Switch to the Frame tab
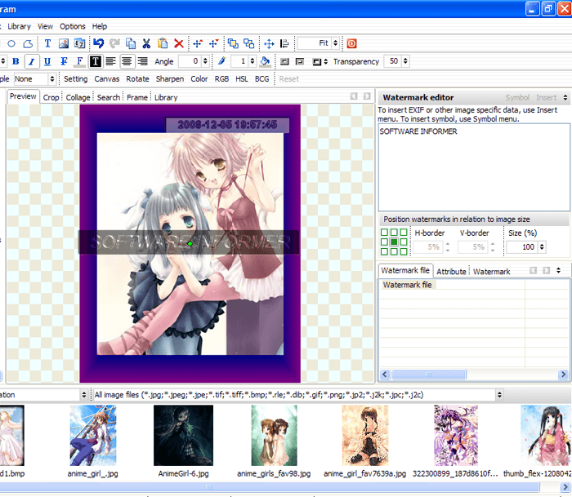This screenshot has width=572, height=497. click(x=137, y=98)
